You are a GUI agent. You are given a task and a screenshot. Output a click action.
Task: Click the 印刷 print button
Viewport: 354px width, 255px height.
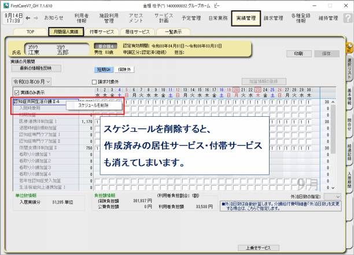(298, 53)
